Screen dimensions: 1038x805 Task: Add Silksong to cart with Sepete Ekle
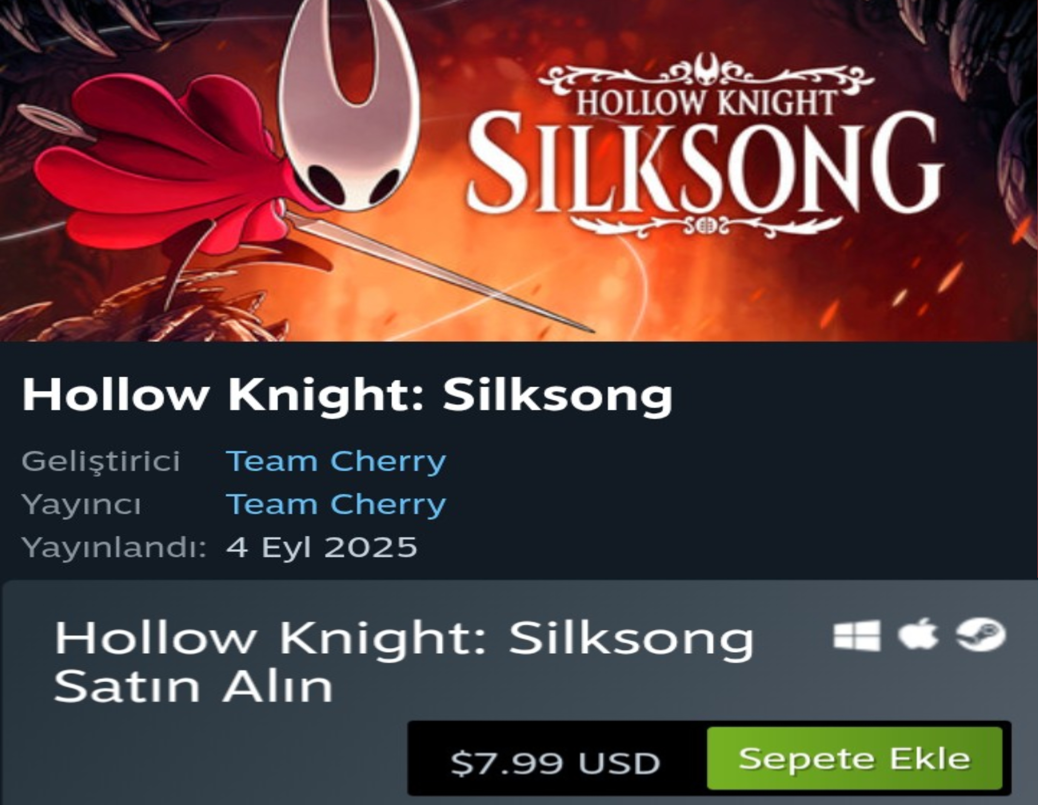pyautogui.click(x=855, y=758)
